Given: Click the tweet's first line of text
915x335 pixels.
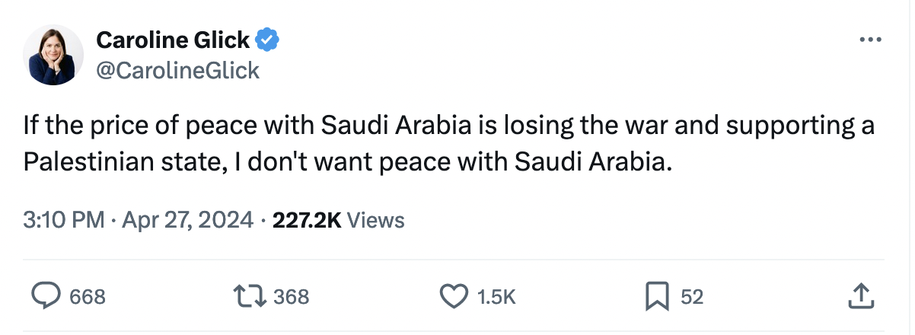Looking at the screenshot, I should pos(449,126).
